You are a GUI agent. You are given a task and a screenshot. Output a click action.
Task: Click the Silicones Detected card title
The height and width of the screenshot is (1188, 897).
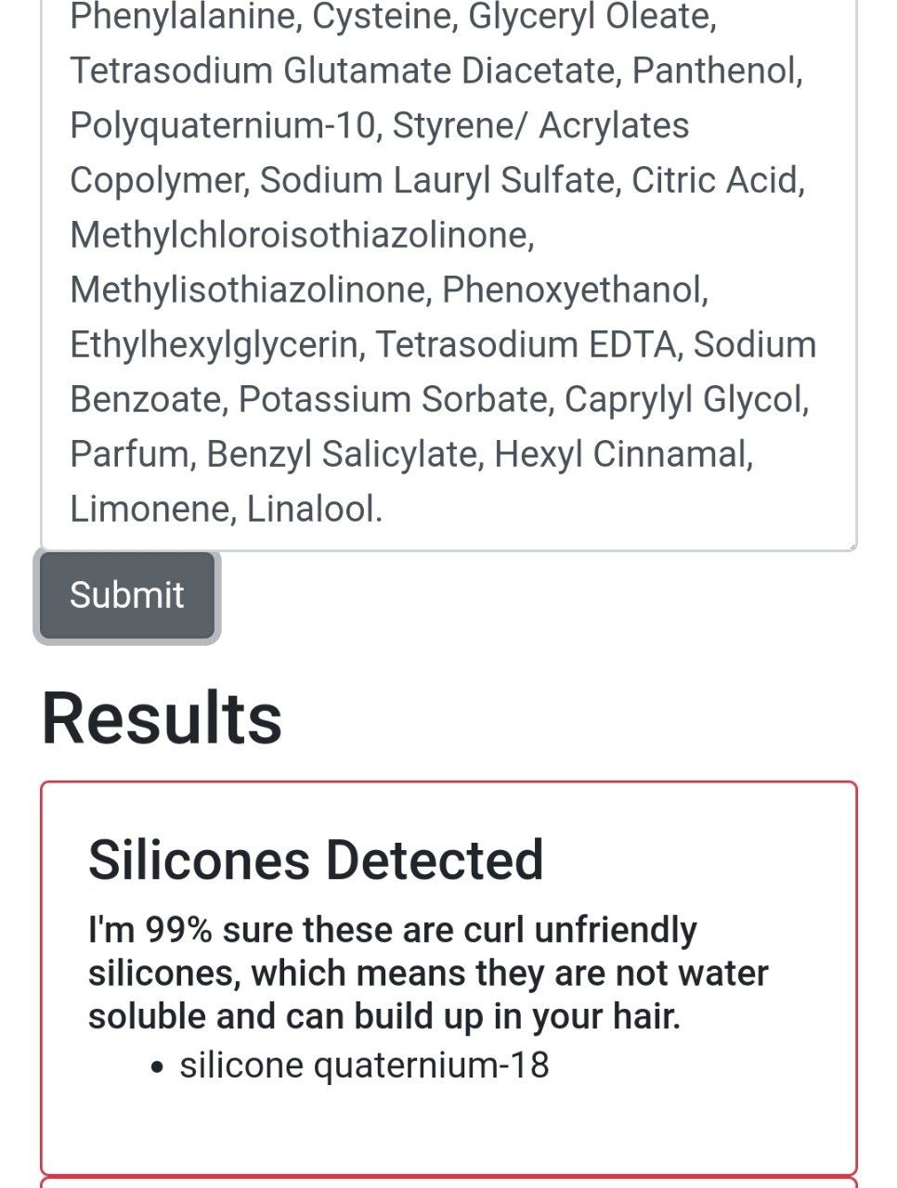[316, 859]
